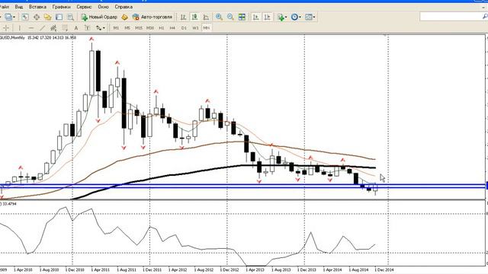This screenshot has width=488, height=274.
Task: Open the Окно menu
Action: click(104, 7)
